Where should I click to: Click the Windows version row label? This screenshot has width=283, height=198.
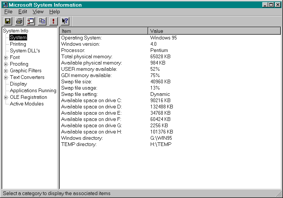pyautogui.click(x=80, y=44)
